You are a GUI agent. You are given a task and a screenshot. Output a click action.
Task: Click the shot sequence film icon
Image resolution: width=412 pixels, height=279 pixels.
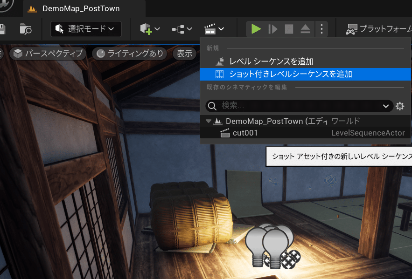point(220,74)
